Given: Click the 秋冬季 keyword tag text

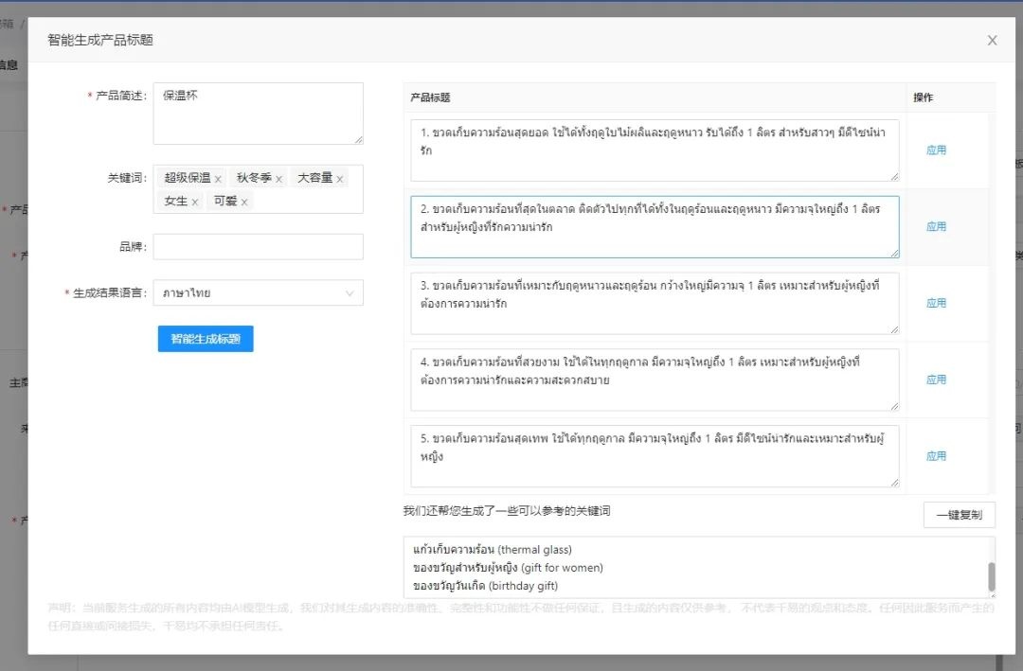Looking at the screenshot, I should 254,177.
